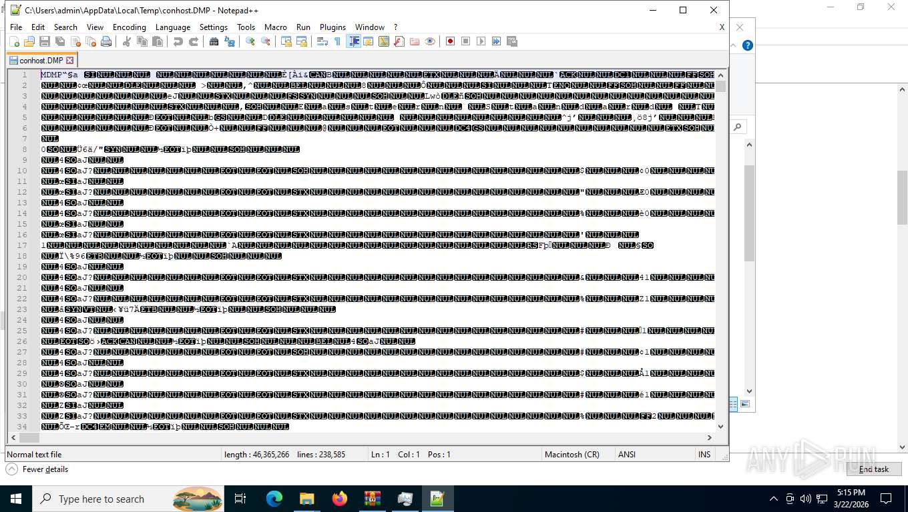
Task: Click the Notepad++ vertical scrollbar down arrow
Action: click(720, 427)
